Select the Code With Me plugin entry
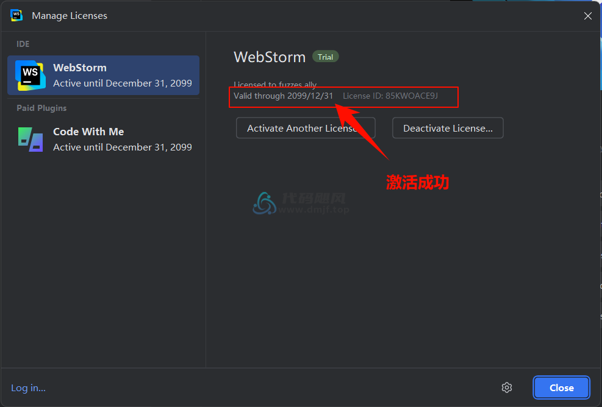The width and height of the screenshot is (602, 407). click(103, 140)
